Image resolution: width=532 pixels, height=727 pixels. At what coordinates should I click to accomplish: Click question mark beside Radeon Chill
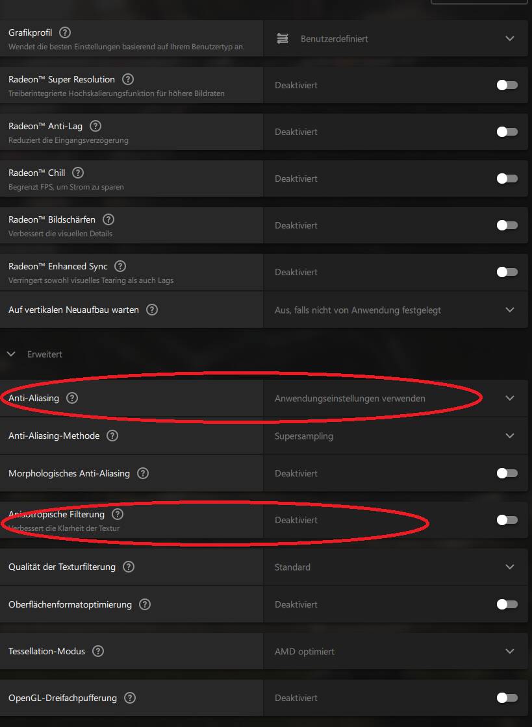click(x=78, y=173)
